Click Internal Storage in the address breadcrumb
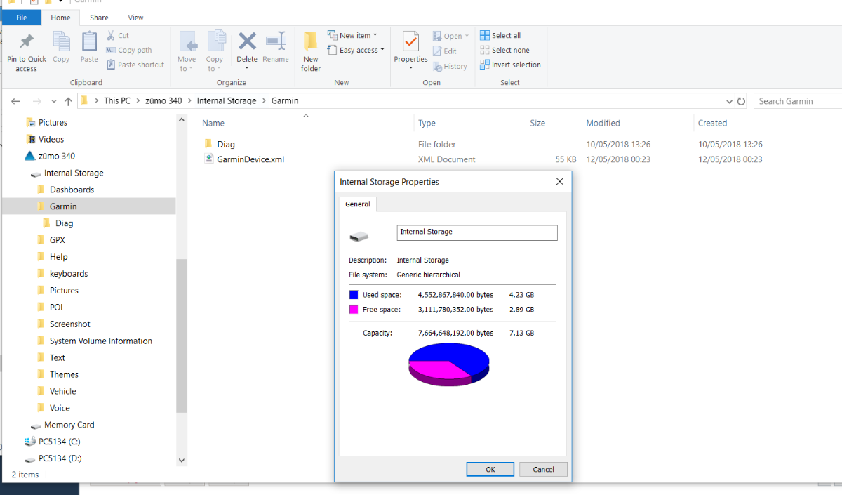 [227, 100]
